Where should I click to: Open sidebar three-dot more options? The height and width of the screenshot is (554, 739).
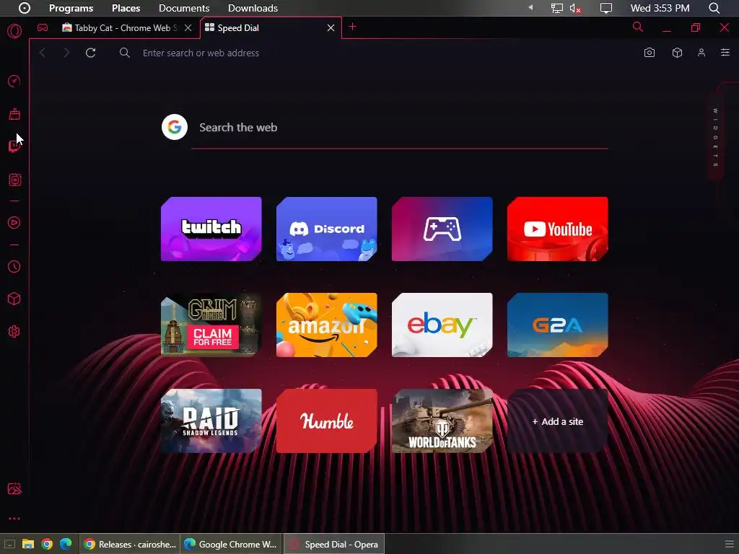[14, 519]
